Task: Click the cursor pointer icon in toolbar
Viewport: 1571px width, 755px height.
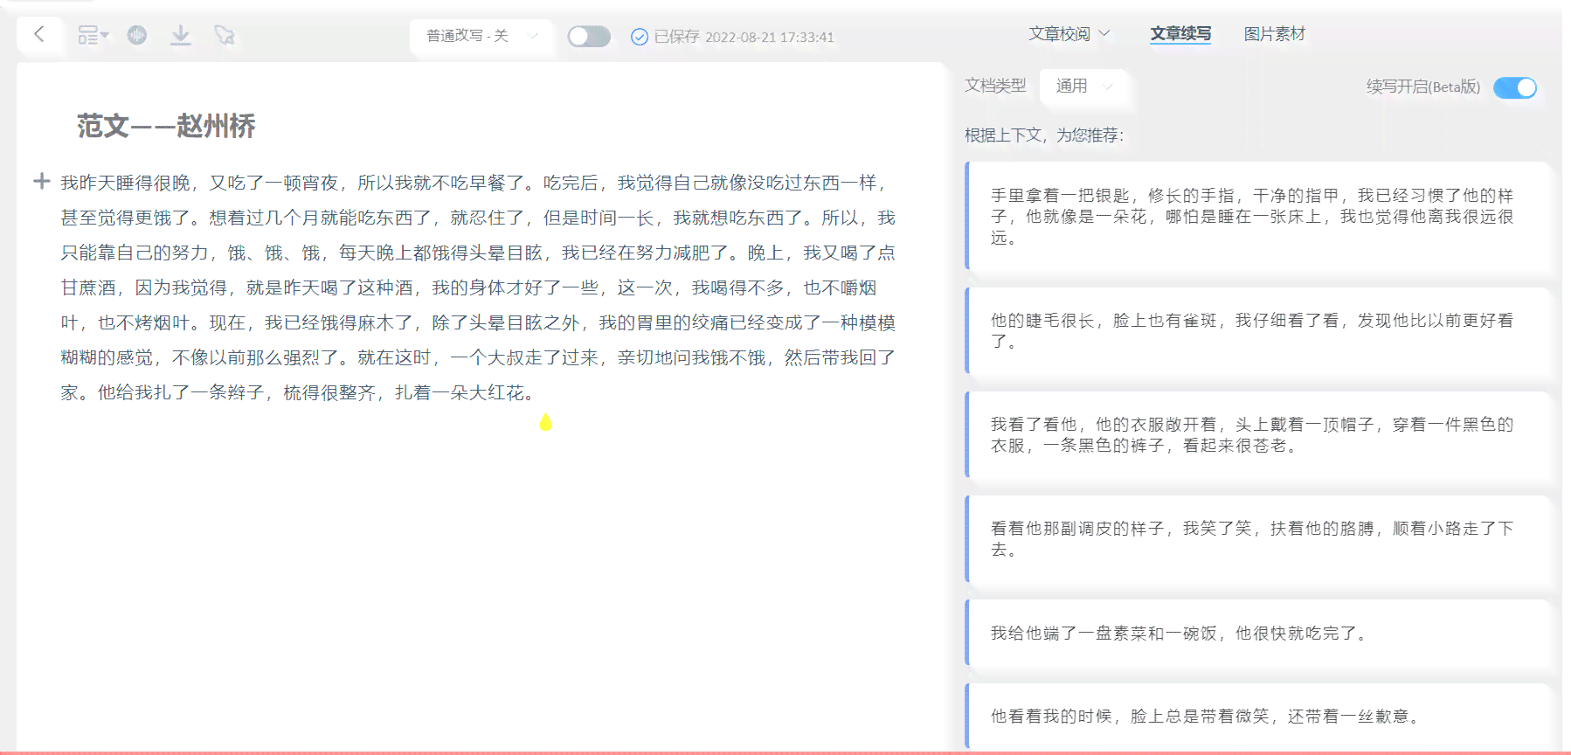Action: pos(225,35)
